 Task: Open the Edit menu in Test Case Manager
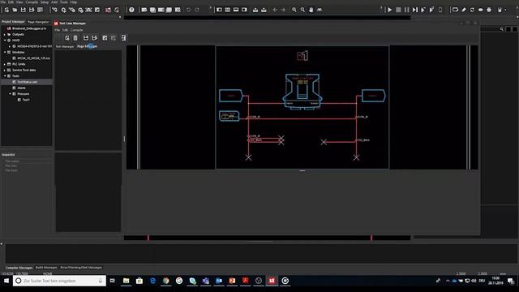pos(65,30)
